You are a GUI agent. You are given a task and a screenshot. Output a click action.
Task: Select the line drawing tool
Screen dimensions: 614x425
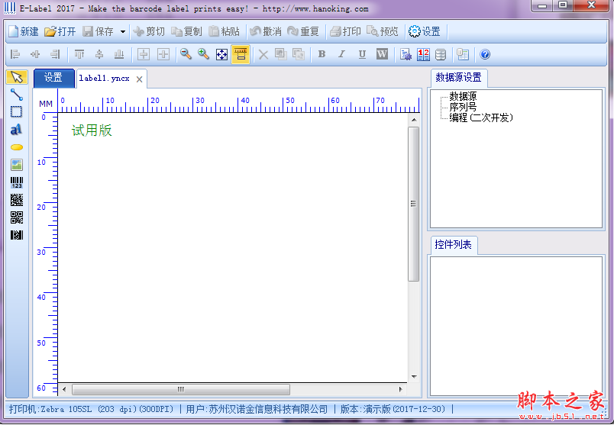coord(17,95)
